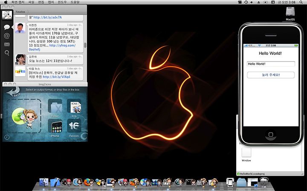Open Xcode from the Dock
307x191 pixels.
pos(55,183)
